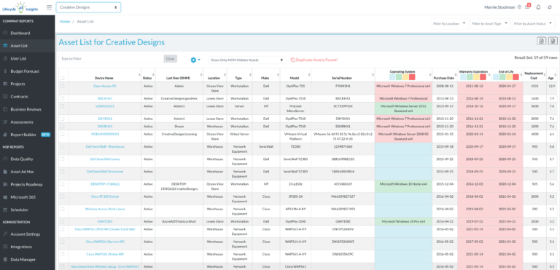Open the Filter by Location dropdown
This screenshot has width=560, height=270.
450,23
